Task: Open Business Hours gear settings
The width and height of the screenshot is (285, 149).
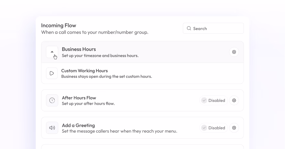Action: (234, 52)
